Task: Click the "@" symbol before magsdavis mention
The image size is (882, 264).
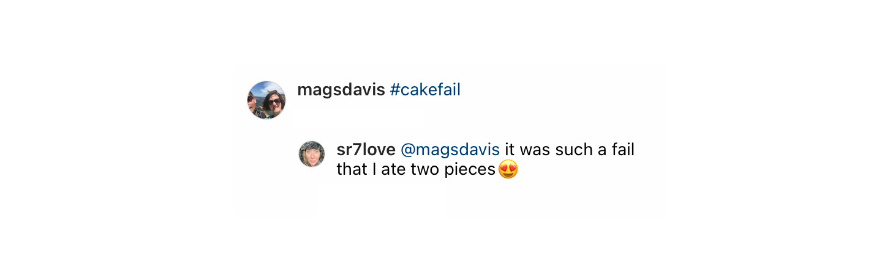Action: [x=408, y=150]
